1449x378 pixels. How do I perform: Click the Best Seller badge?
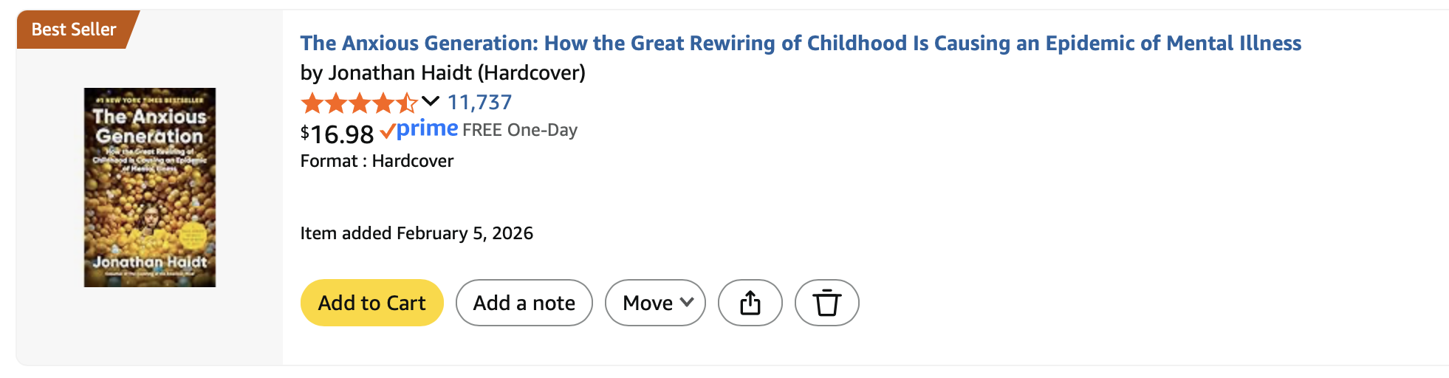coord(74,30)
